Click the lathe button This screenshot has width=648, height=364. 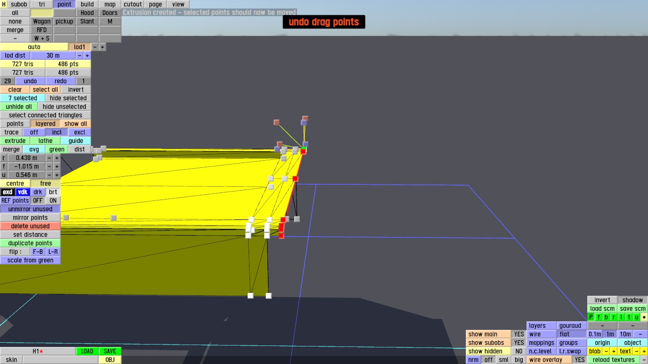[x=46, y=141]
